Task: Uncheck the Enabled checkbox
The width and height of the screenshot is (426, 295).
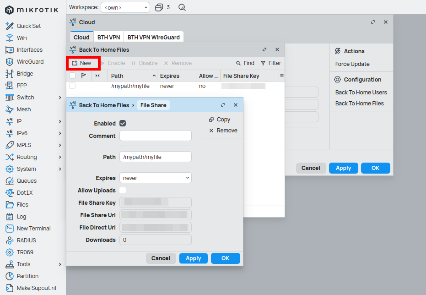Action: [123, 123]
